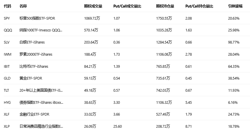The height and width of the screenshot is (132, 250).
Task: Sort by Put/Call成交量比 column header
Action: [127, 6]
